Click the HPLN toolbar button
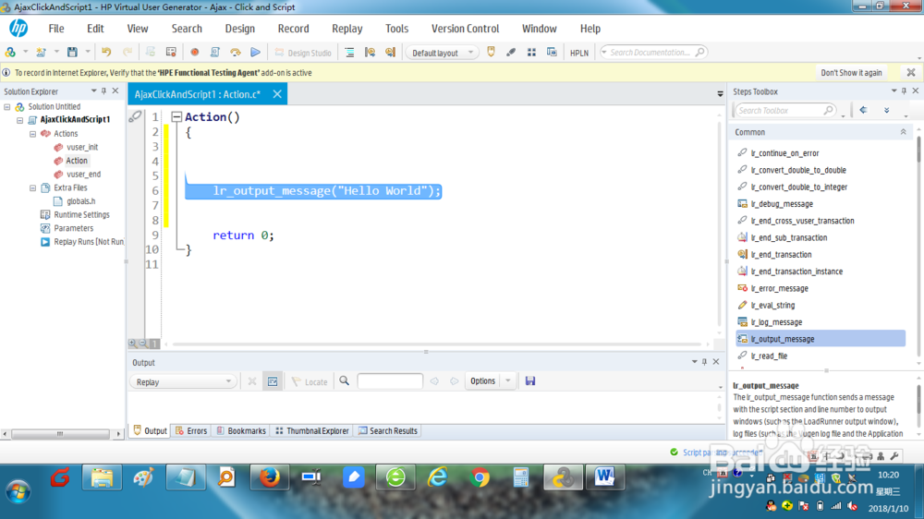The height and width of the screenshot is (519, 924). click(x=579, y=53)
